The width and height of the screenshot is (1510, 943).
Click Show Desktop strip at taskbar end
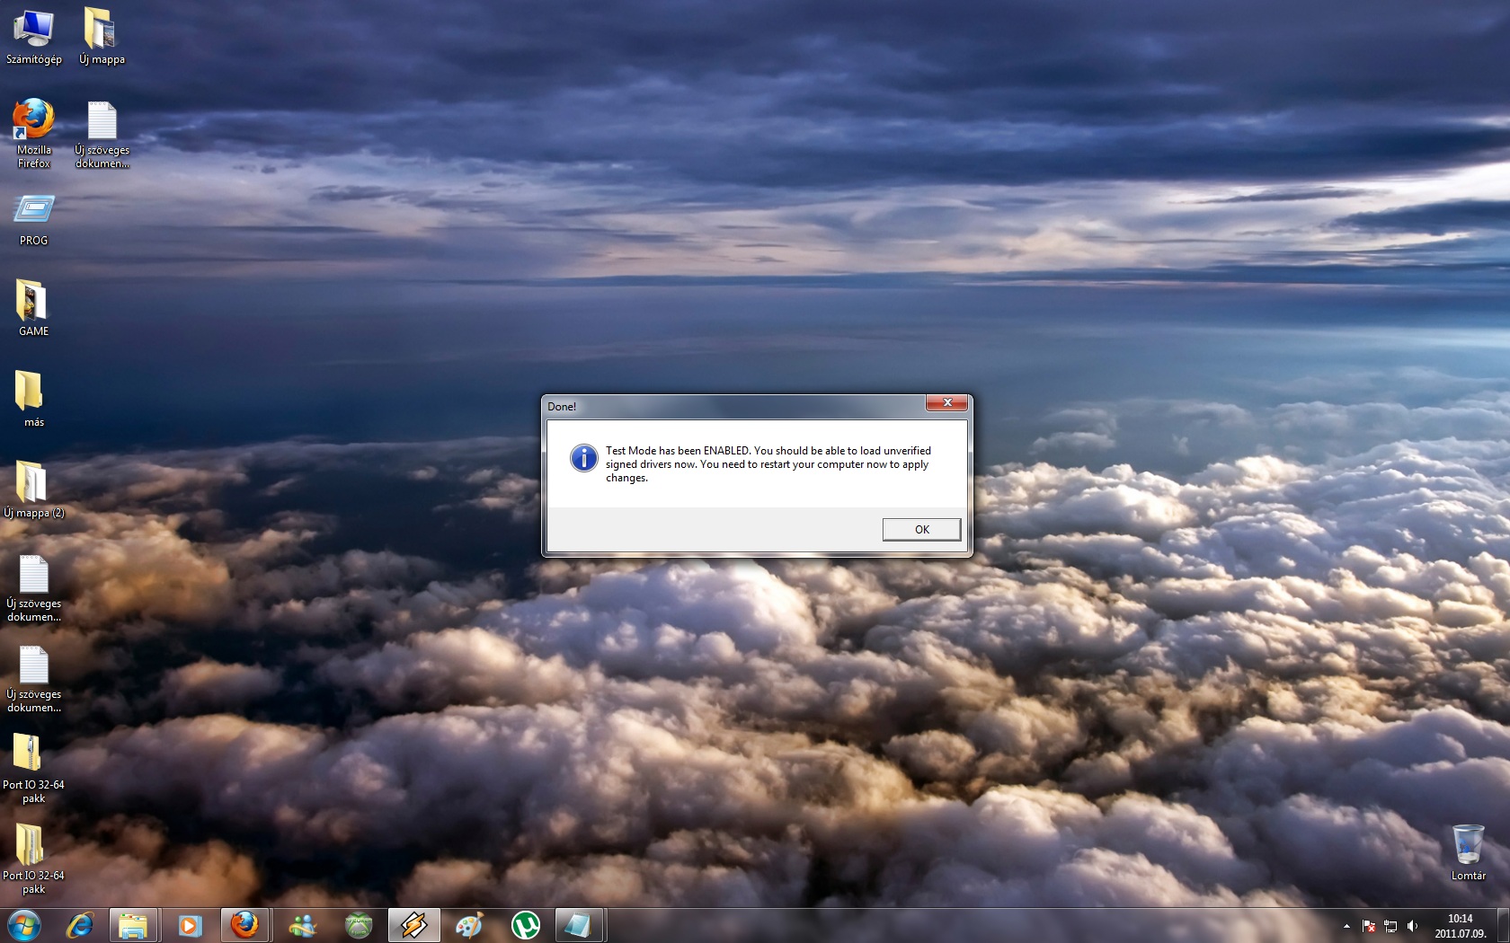tap(1504, 925)
